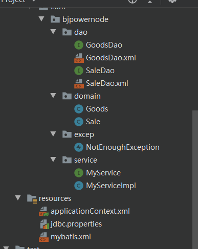This screenshot has width=198, height=249.
Task: Click the GoodsDao.xml file icon
Action: (79, 58)
